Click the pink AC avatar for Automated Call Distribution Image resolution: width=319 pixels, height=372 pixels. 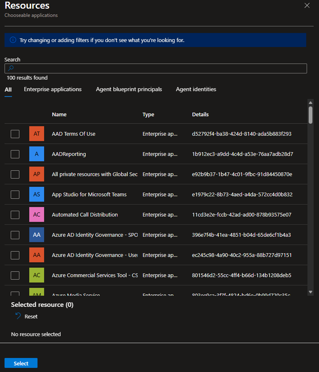pyautogui.click(x=37, y=214)
